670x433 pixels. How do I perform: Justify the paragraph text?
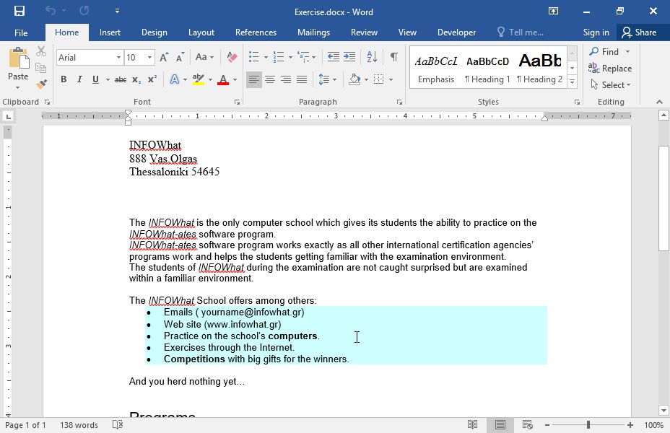click(x=302, y=79)
